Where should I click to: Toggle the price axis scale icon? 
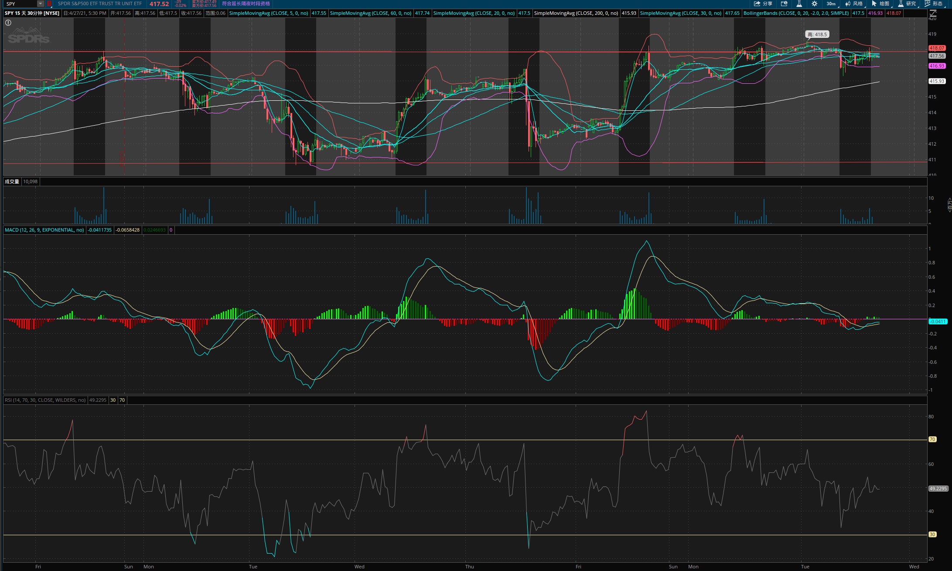tap(933, 13)
